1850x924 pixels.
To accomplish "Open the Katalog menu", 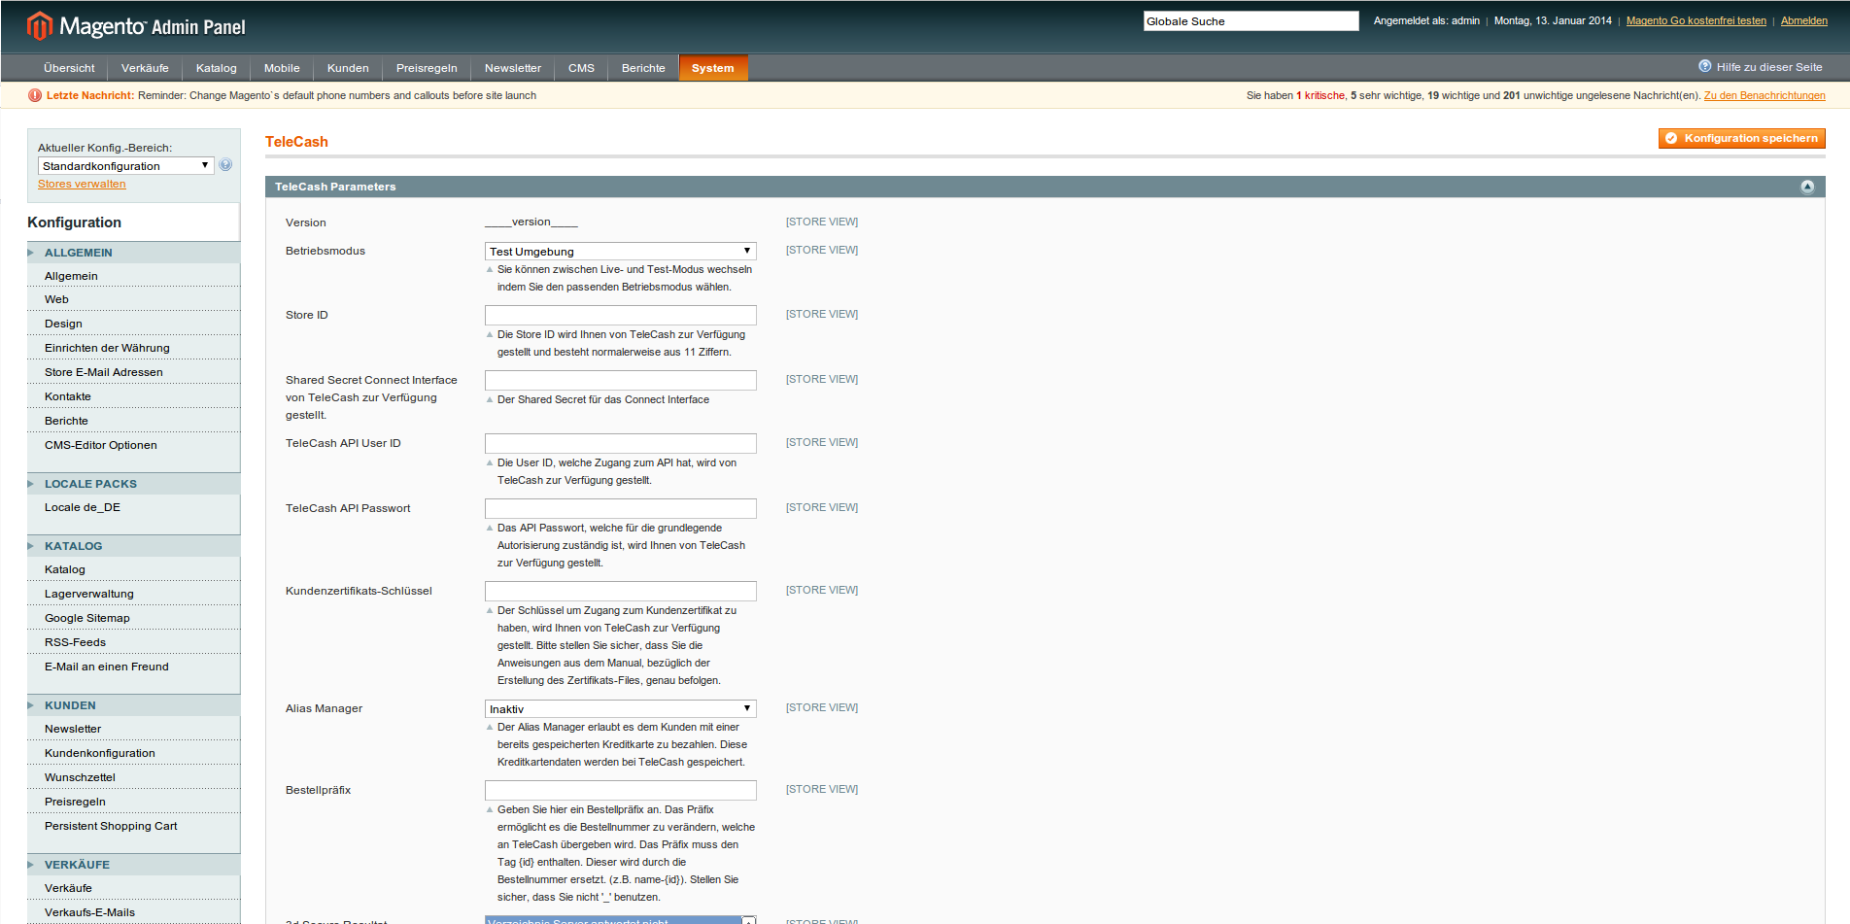I will (216, 68).
